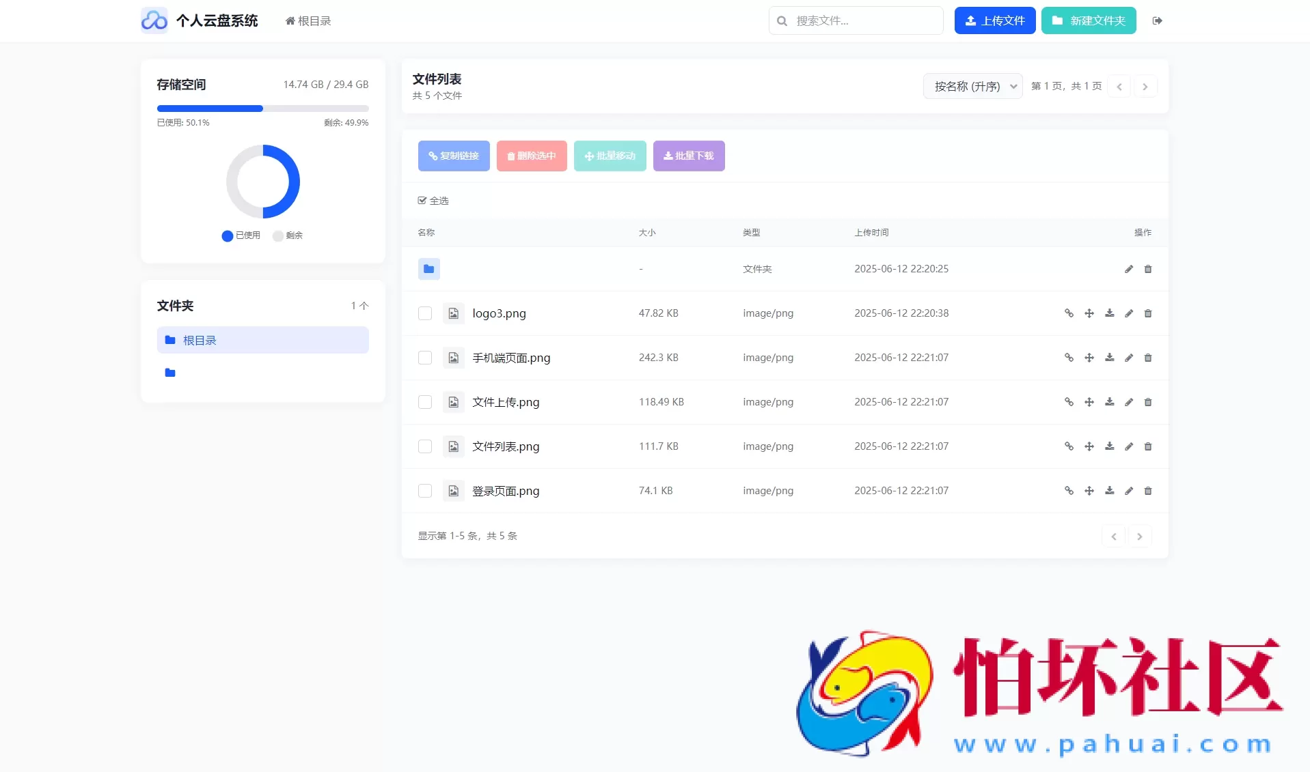
Task: Copy the share link for logo3.png
Action: [x=1067, y=313]
